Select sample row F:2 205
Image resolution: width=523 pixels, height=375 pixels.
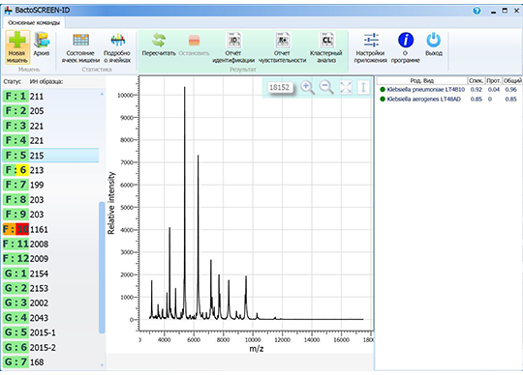(x=50, y=111)
